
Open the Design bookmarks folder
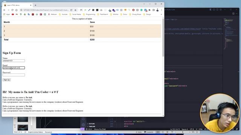tap(147, 14)
